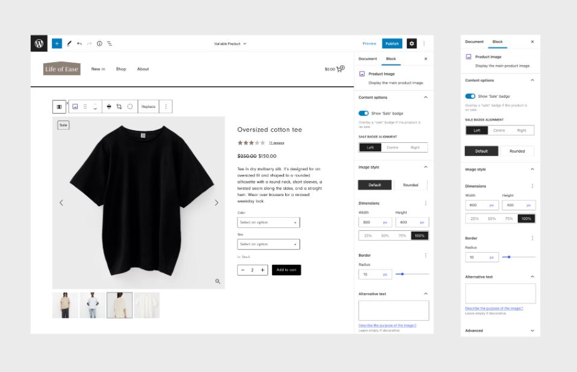Click the Add to cart button
The width and height of the screenshot is (577, 372).
click(286, 270)
